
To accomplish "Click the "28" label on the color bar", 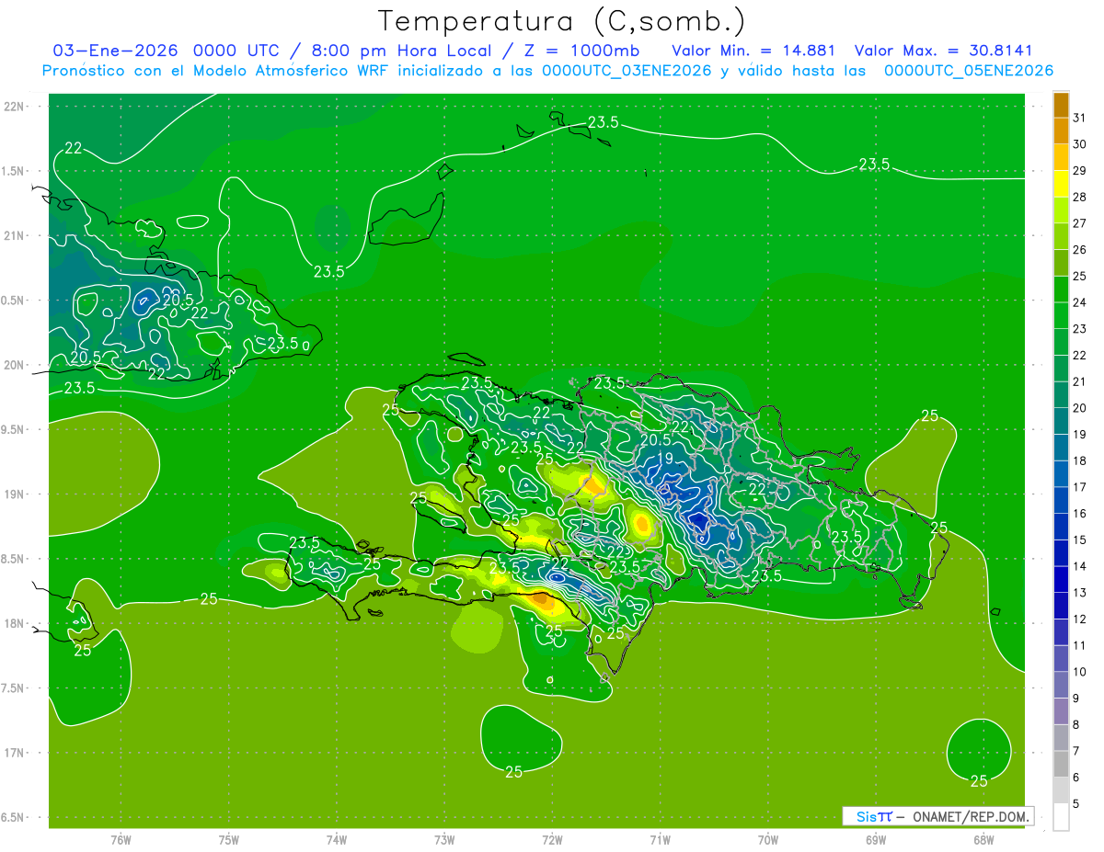I will [1080, 197].
